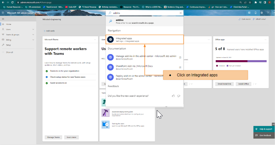This screenshot has height=145, width=275.
Task: Click the browser address bar URL
Action: point(36,3)
